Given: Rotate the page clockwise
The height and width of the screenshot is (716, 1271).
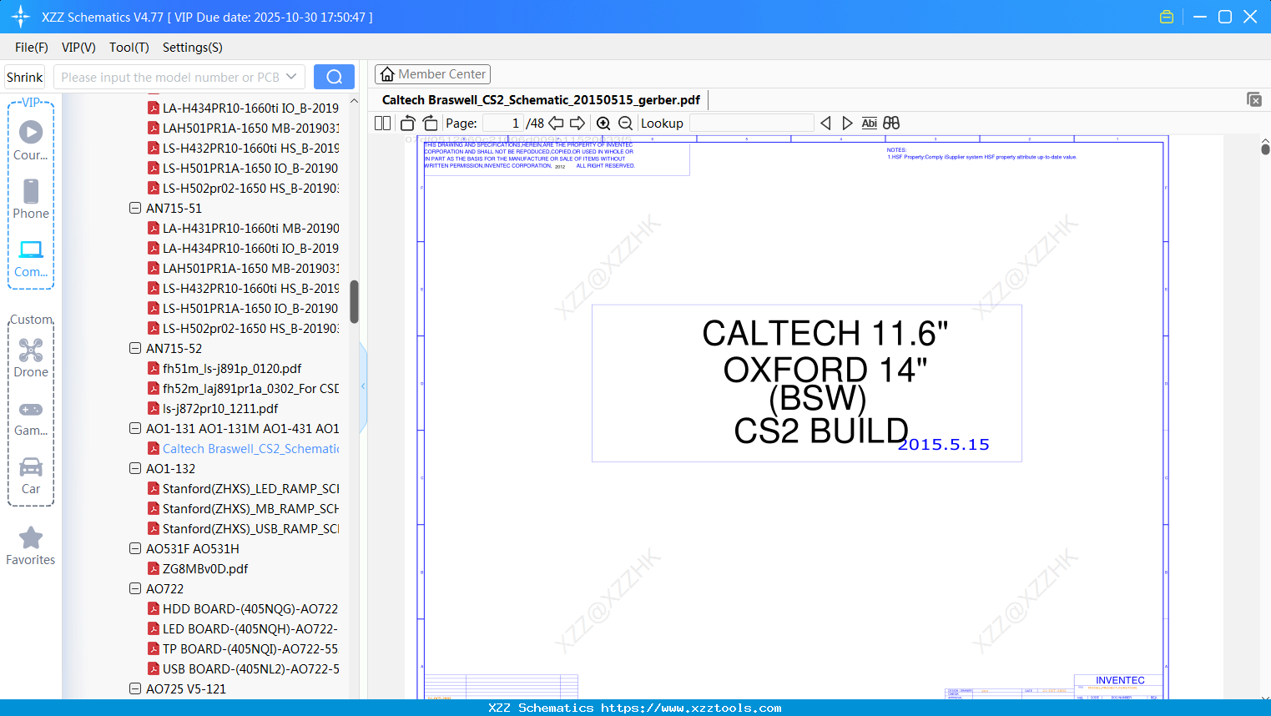Looking at the screenshot, I should pos(430,124).
